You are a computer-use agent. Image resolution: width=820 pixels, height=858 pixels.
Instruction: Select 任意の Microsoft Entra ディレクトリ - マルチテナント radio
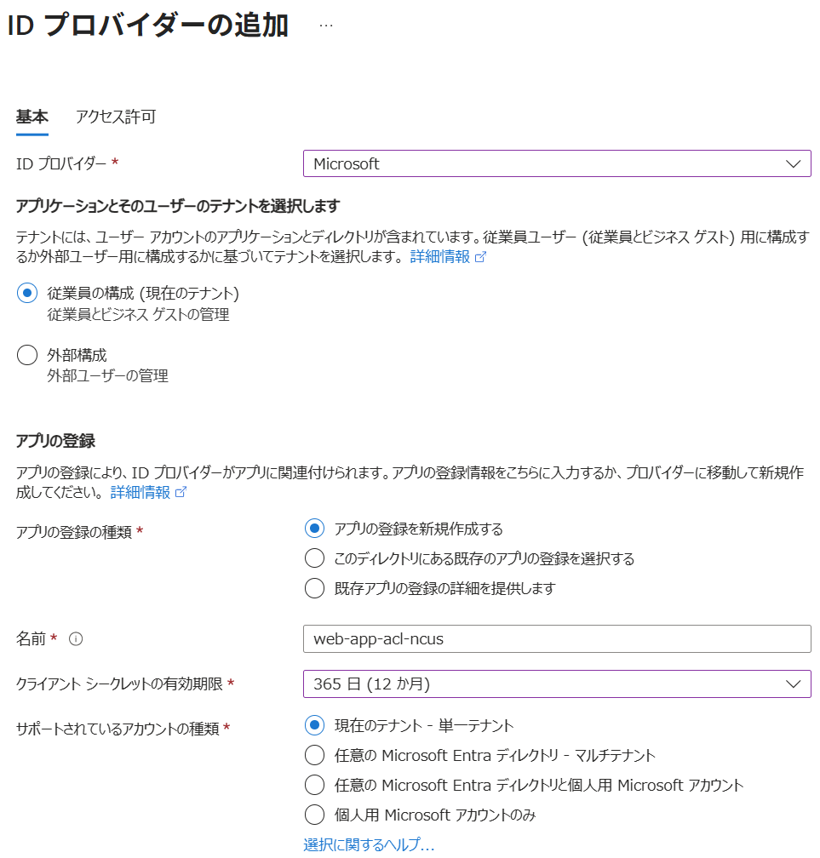point(314,755)
